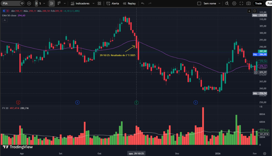272x156 pixels.
Task: Expand the chart style dropdown arrow
Action: click(x=64, y=3)
